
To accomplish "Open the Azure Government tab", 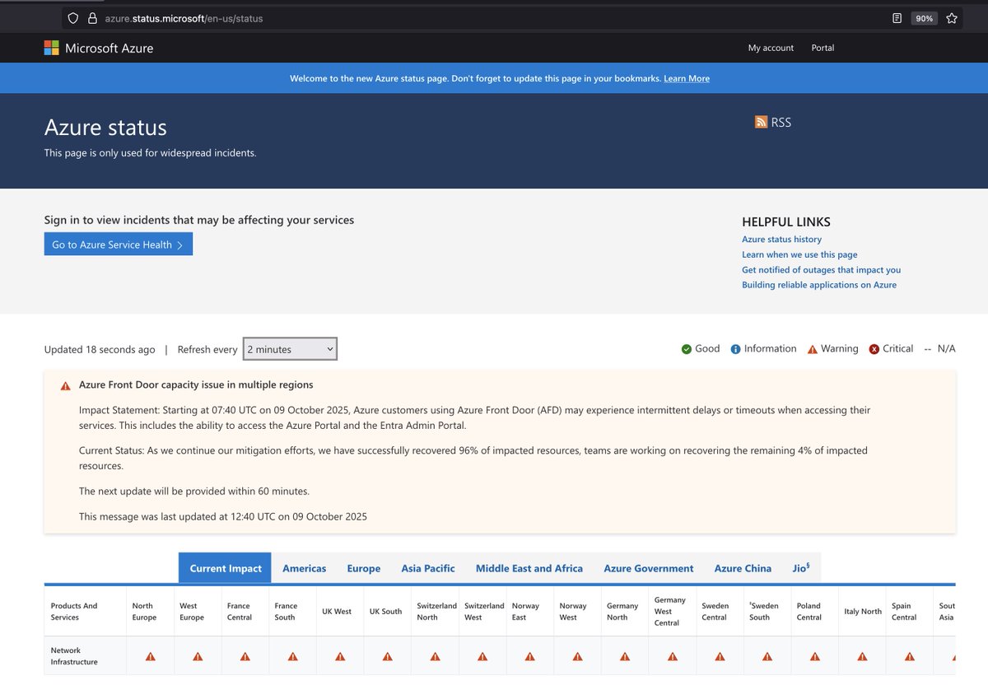I will coord(648,568).
